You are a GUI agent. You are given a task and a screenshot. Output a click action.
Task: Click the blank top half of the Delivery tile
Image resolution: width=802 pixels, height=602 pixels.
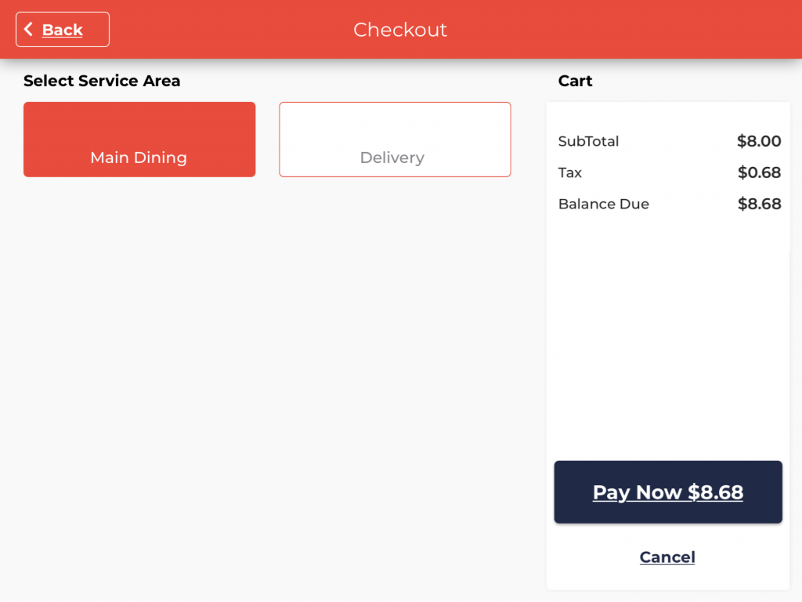click(x=395, y=121)
